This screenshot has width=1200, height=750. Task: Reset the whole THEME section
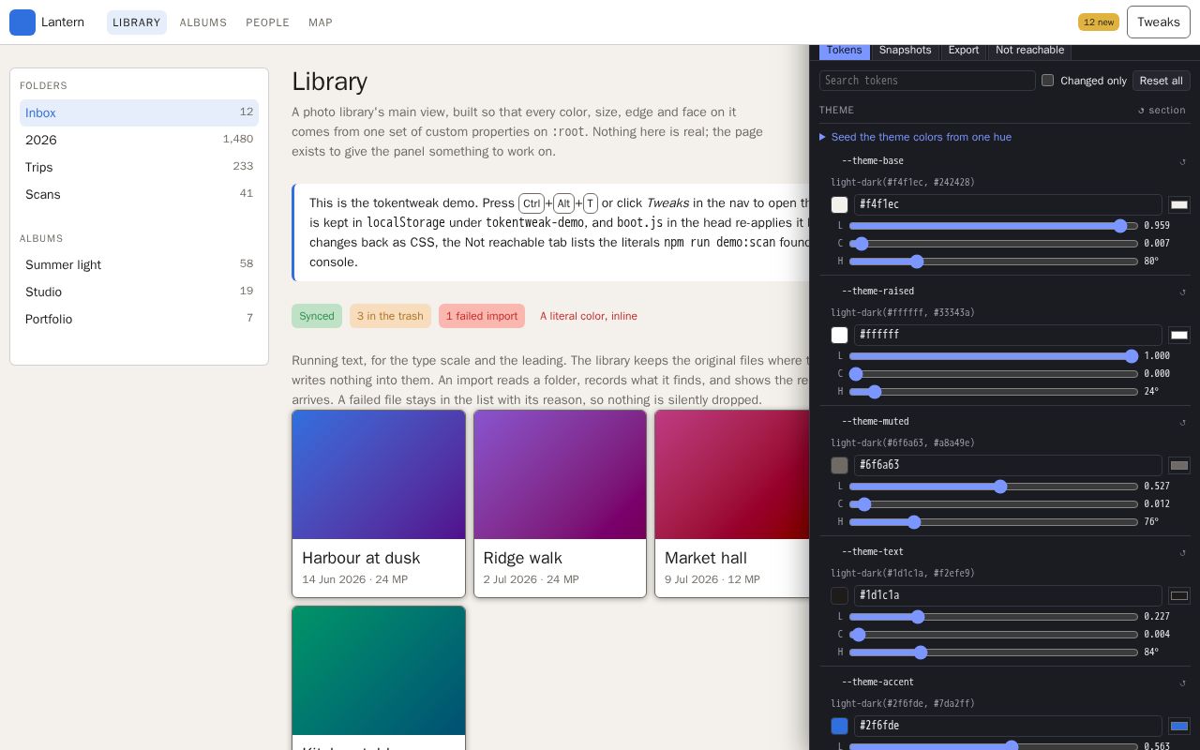pyautogui.click(x=1162, y=111)
